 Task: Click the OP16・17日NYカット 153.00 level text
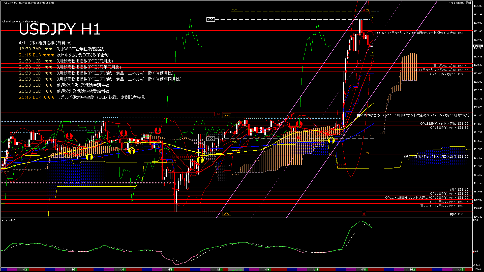tap(422, 33)
